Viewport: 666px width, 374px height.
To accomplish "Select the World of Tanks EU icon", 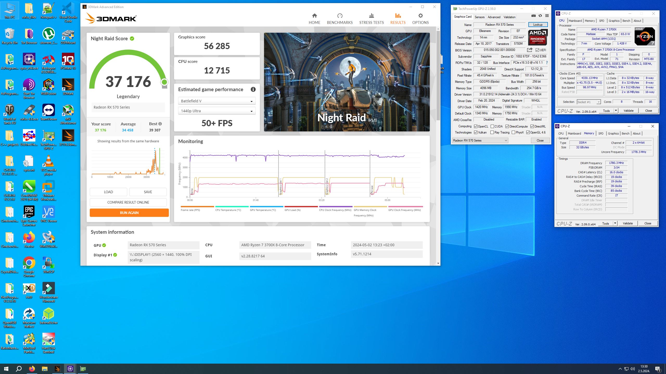I will [10, 114].
